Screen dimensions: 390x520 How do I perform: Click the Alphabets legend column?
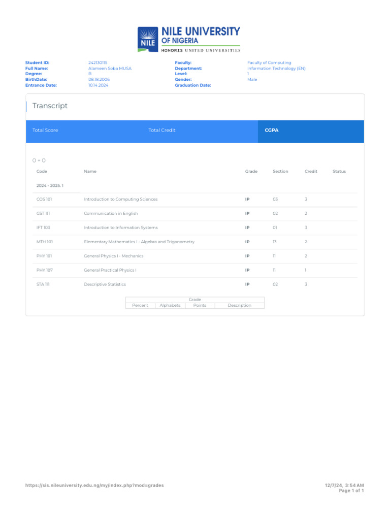(170, 305)
